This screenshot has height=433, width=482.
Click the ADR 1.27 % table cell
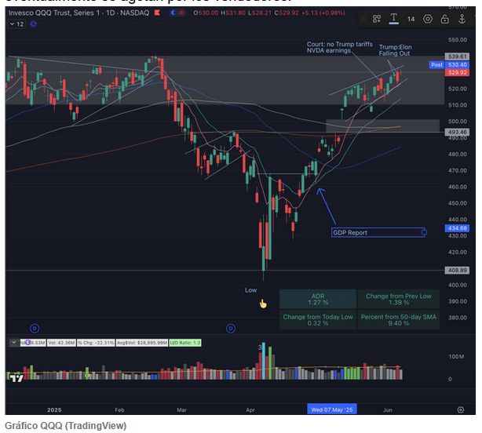[x=318, y=299]
